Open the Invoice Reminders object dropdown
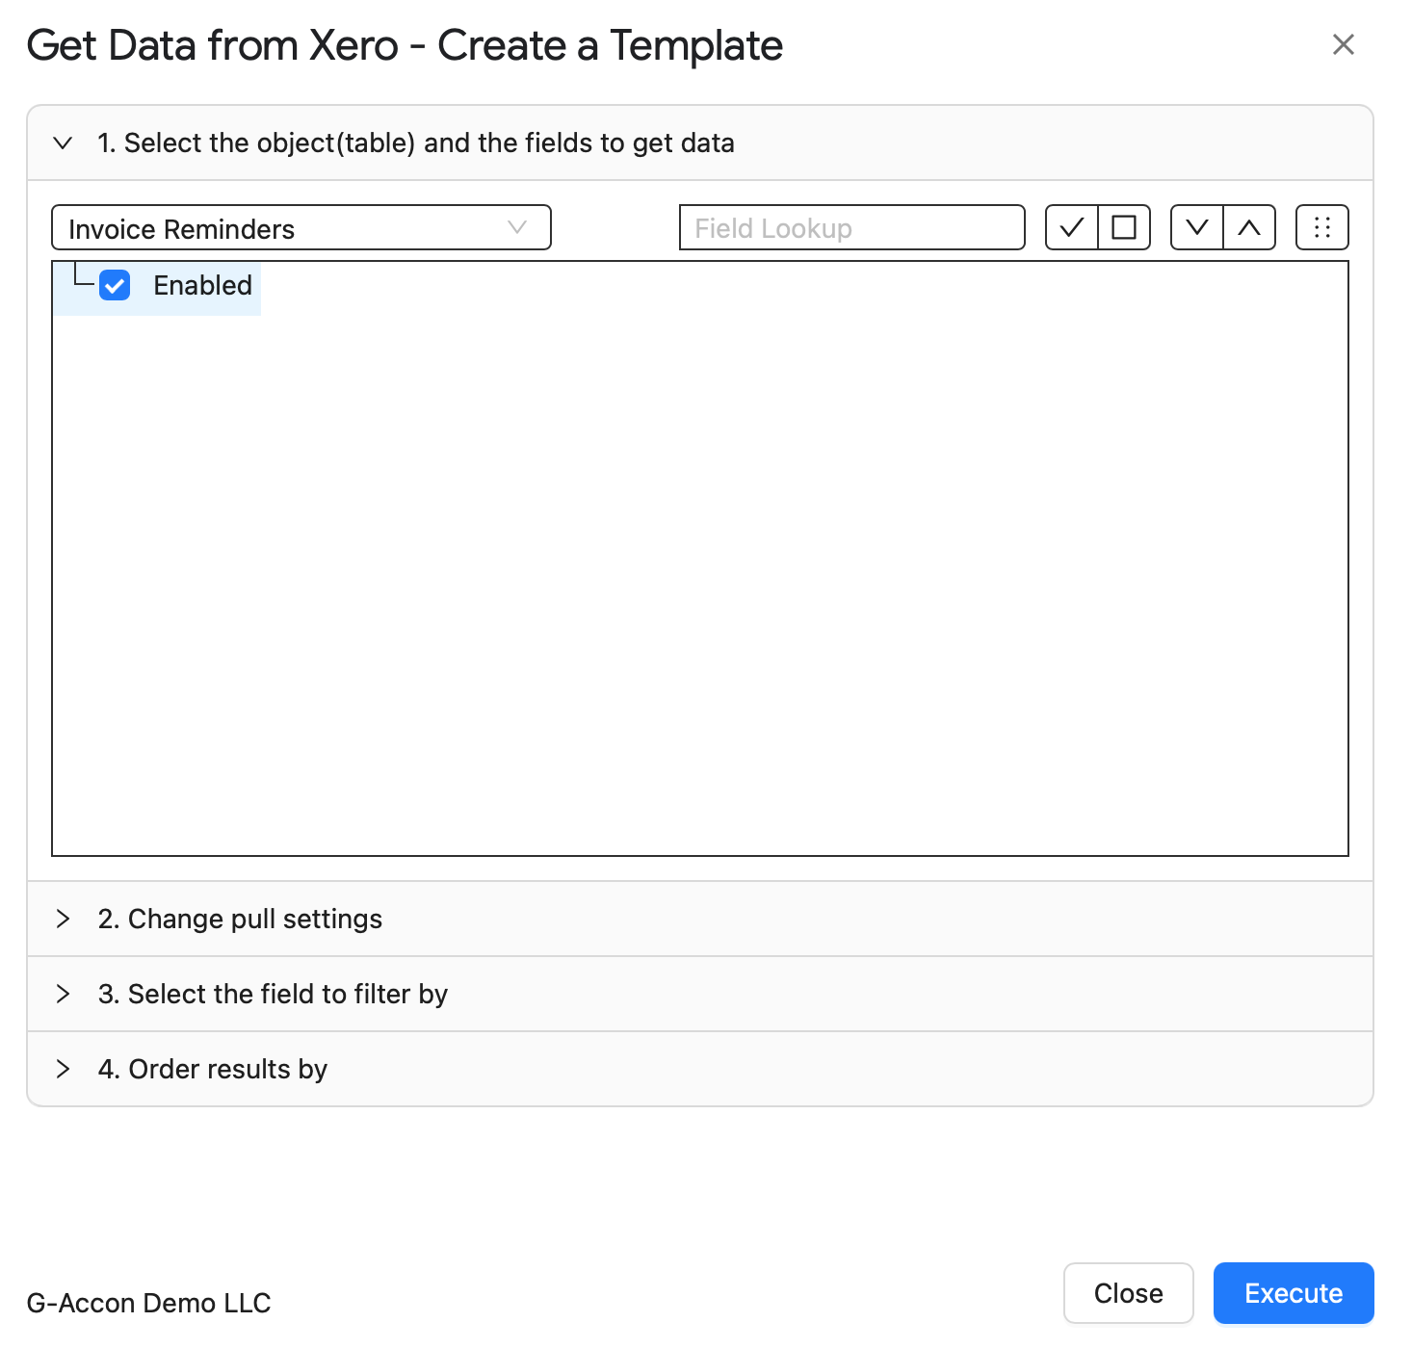The width and height of the screenshot is (1412, 1348). point(301,228)
